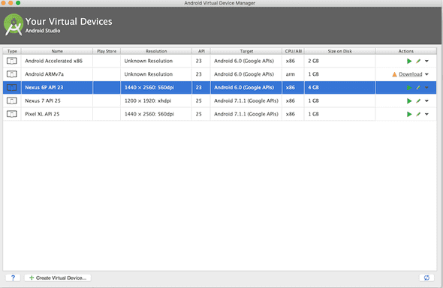
Task: Click device type icon for Android Accelerated x86
Action: coord(12,61)
